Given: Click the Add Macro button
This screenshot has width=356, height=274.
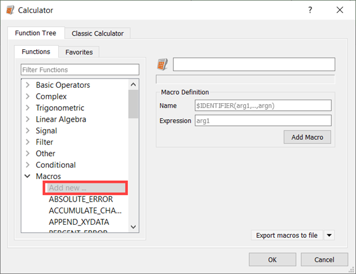Looking at the screenshot, I should click(307, 138).
